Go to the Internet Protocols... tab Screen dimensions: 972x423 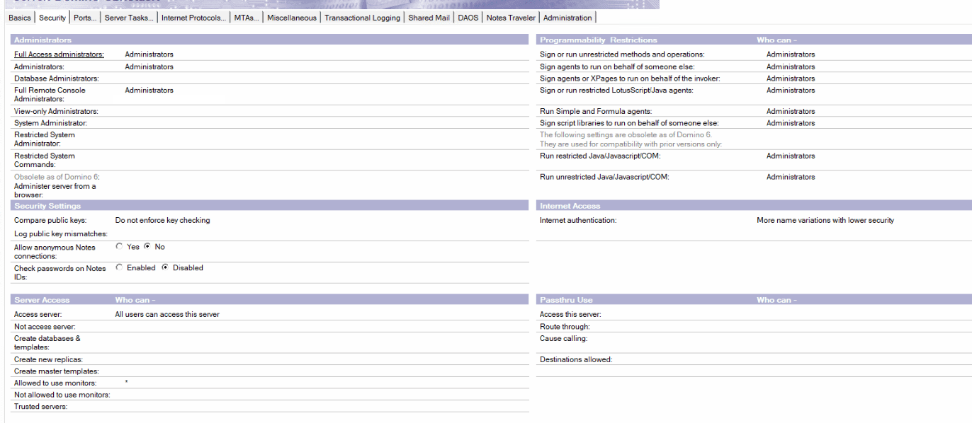pos(193,18)
